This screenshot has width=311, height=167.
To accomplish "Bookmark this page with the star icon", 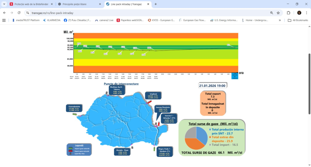I will [x=278, y=13].
